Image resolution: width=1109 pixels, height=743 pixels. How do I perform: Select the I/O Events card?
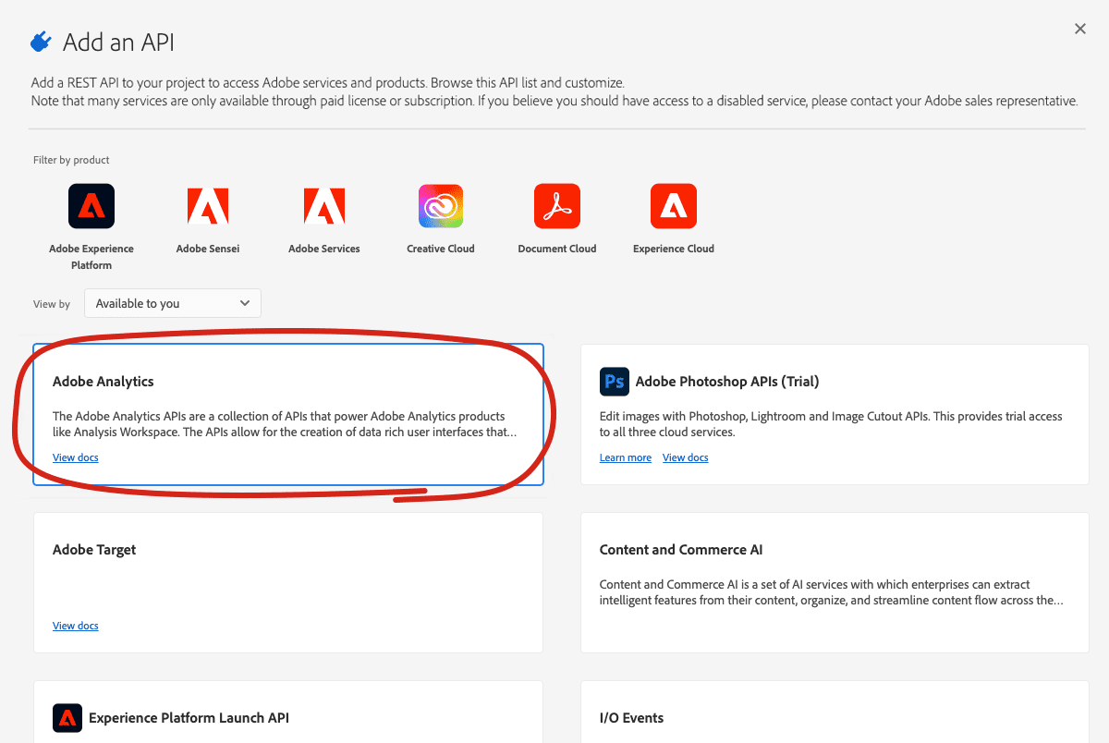coord(835,713)
